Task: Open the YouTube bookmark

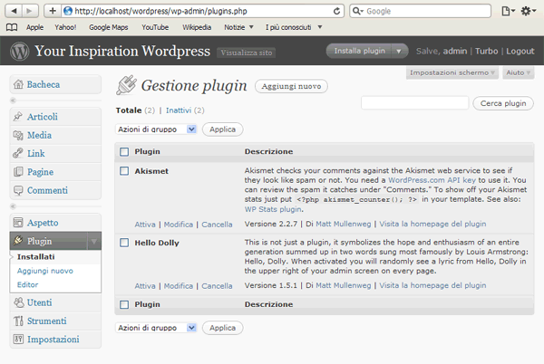Action: point(155,27)
